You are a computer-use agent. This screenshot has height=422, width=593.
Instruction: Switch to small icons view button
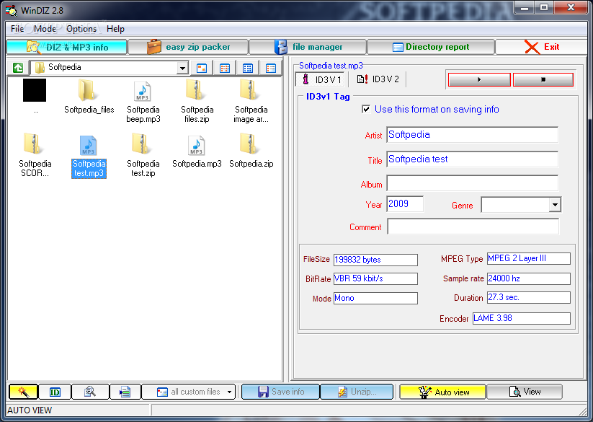click(x=225, y=68)
